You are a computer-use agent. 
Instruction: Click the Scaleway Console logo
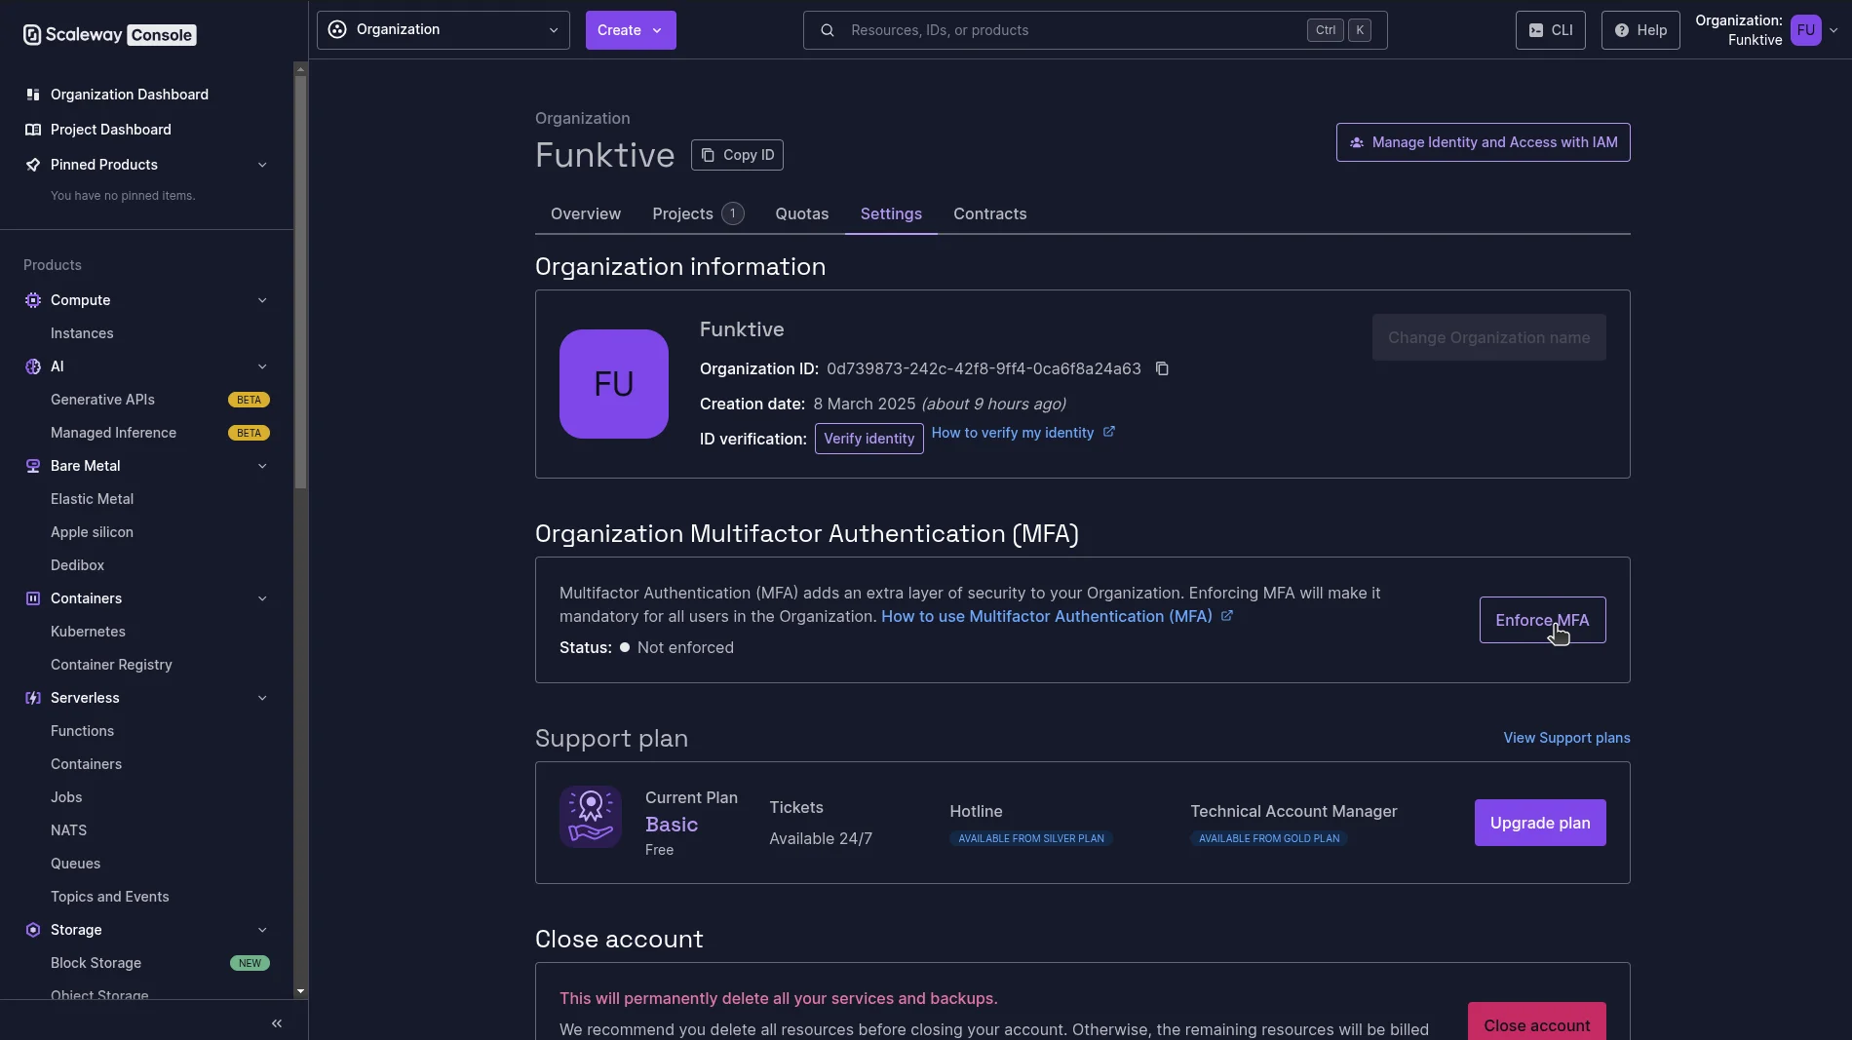[109, 35]
